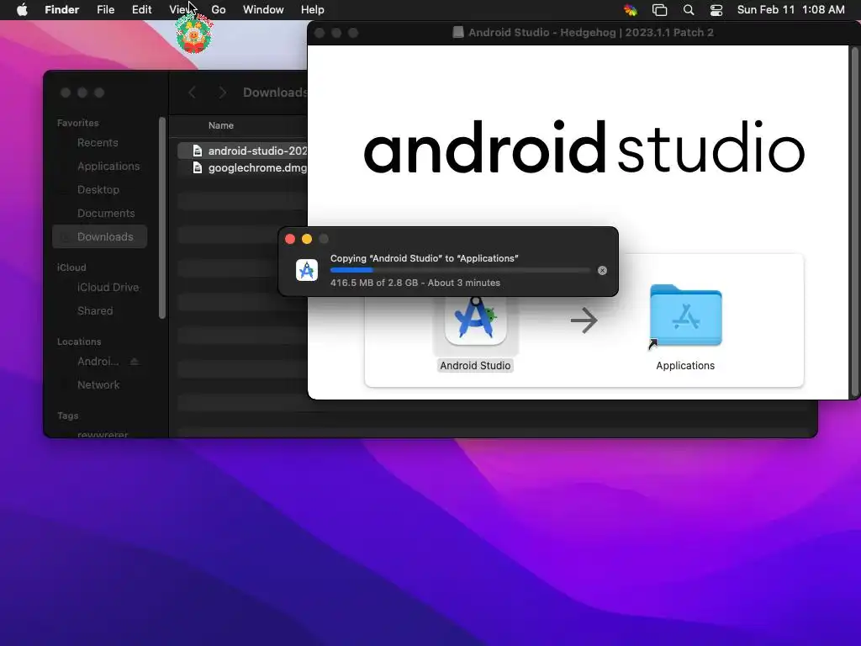The height and width of the screenshot is (646, 861).
Task: Click the colorful menu bar status icon
Action: [631, 10]
